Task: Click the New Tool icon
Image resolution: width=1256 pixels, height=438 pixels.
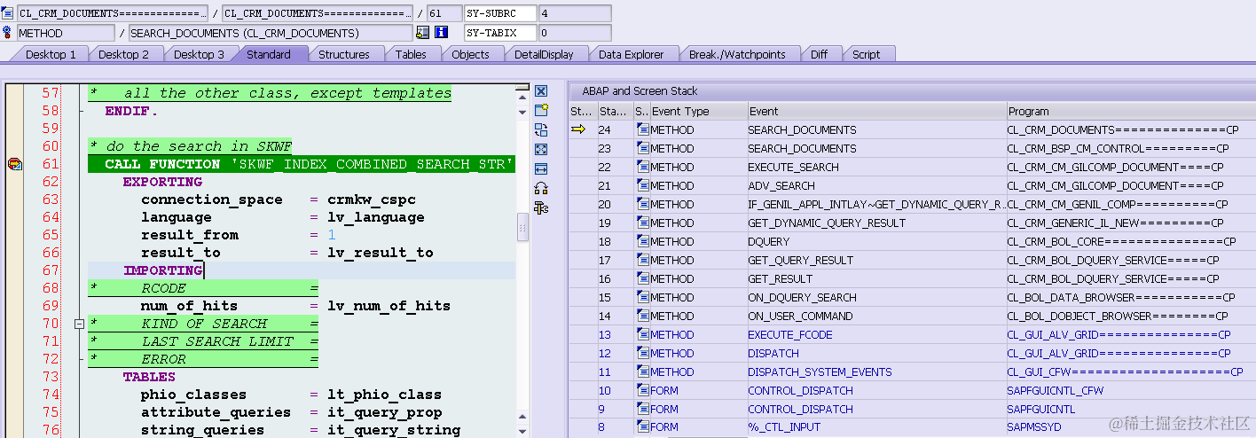Action: coord(541,110)
